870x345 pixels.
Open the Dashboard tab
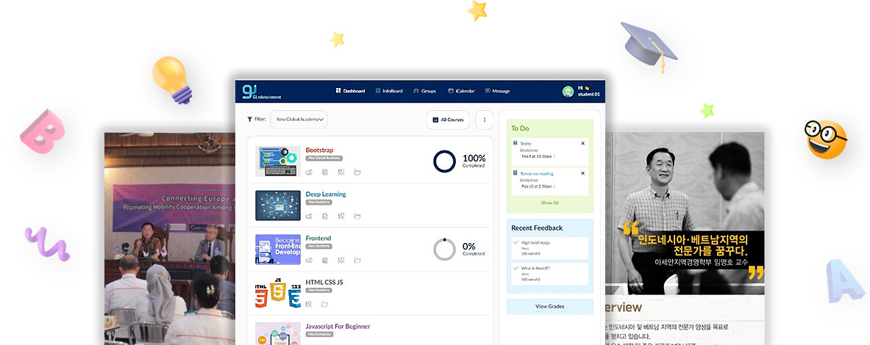pos(350,91)
